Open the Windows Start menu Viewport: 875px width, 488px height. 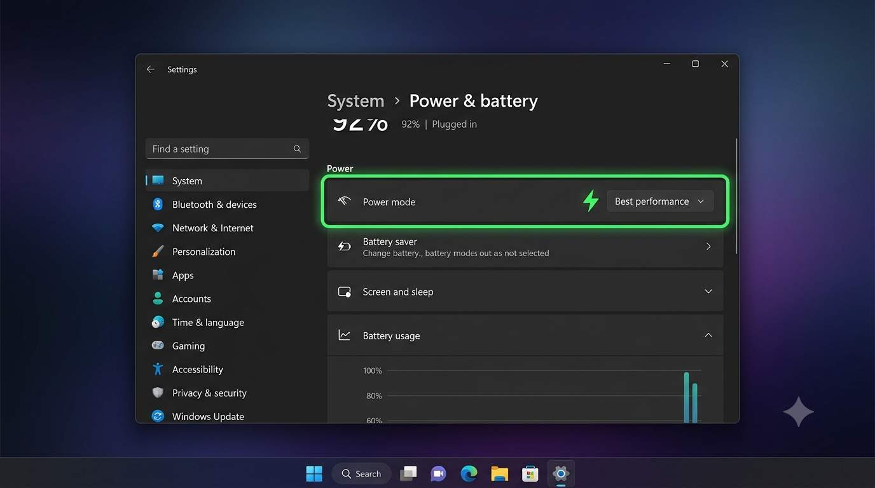pyautogui.click(x=314, y=473)
